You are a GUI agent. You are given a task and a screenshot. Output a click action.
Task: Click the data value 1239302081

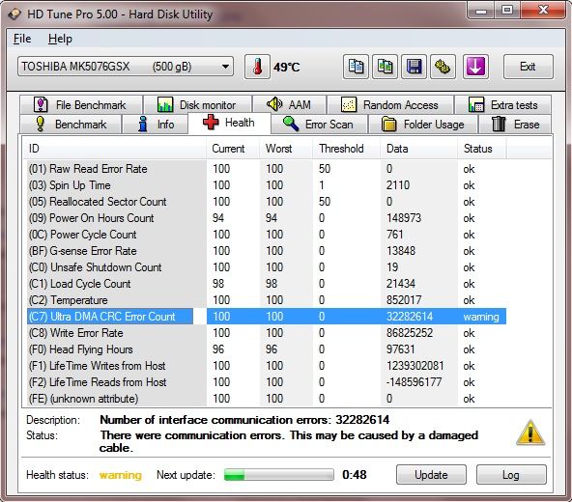coord(415,366)
